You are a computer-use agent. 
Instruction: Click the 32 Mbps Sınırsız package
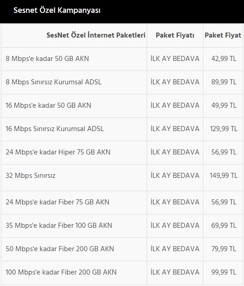[x=31, y=176]
